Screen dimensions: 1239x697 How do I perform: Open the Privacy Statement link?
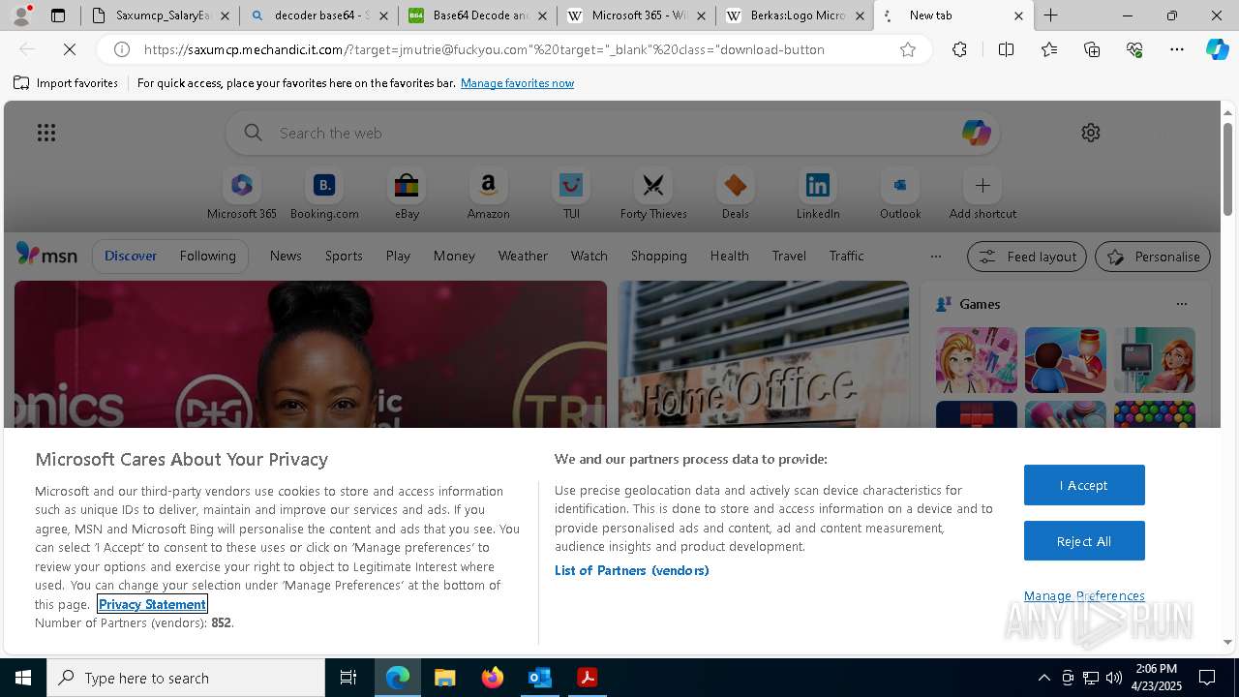(152, 604)
